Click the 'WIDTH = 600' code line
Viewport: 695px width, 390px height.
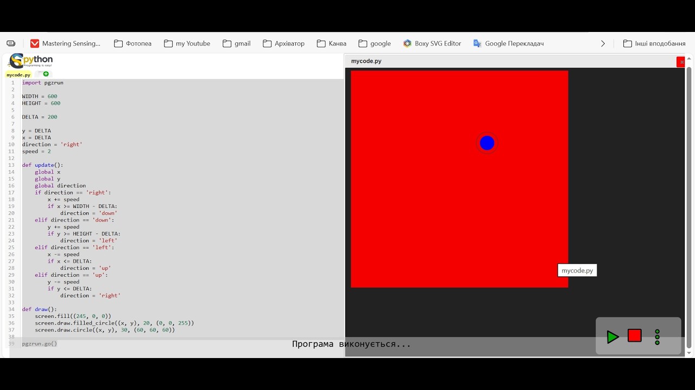[40, 96]
